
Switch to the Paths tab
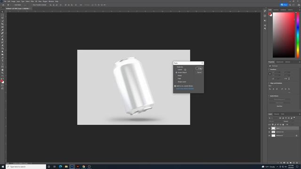click(283, 114)
